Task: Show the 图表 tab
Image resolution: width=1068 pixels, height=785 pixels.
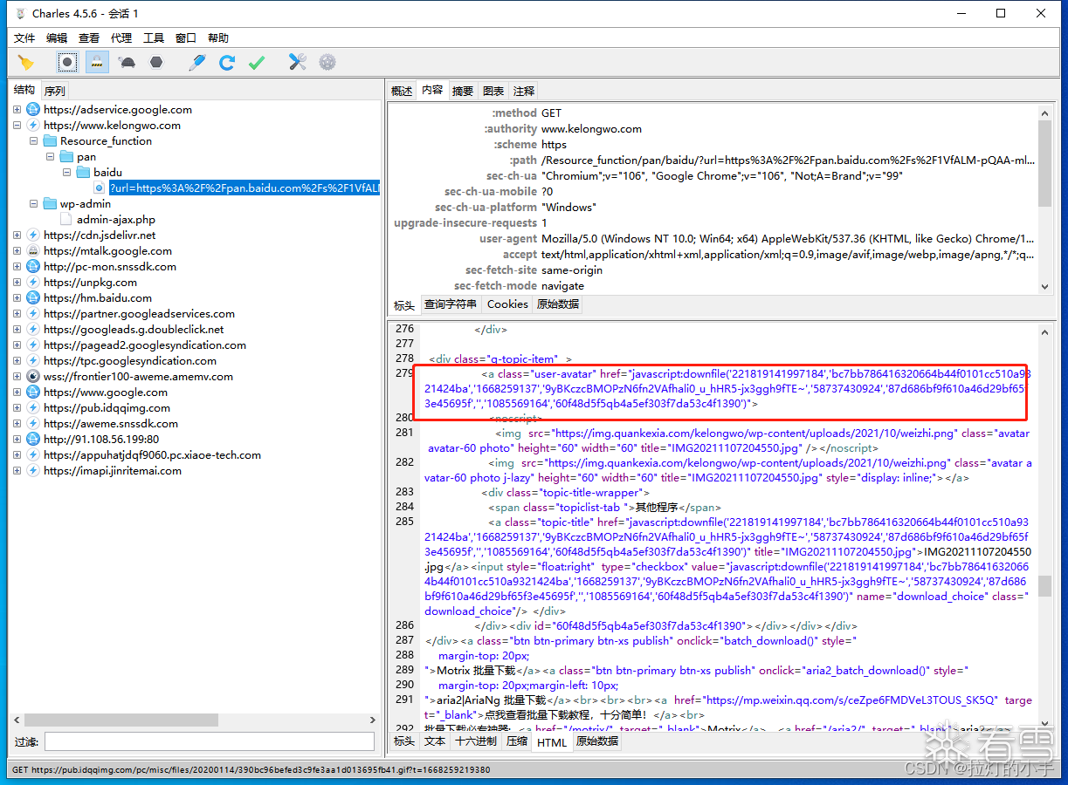Action: click(493, 91)
